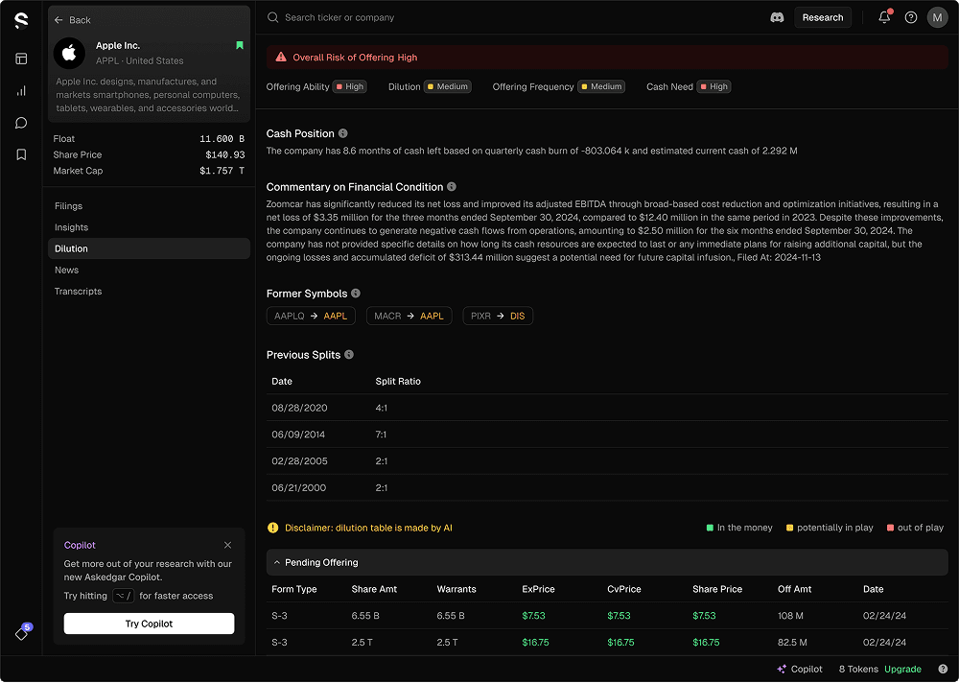Screen dimensions: 959x683
Task: Open the Copilot sparkle icon in status bar
Action: [x=780, y=669]
